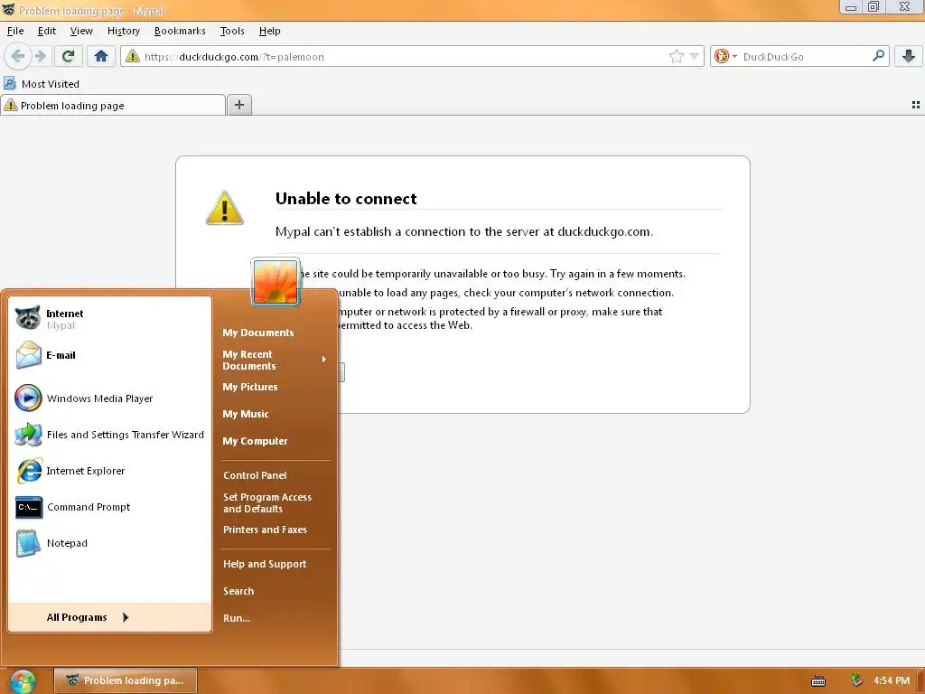Open the Tools menu

tap(232, 31)
